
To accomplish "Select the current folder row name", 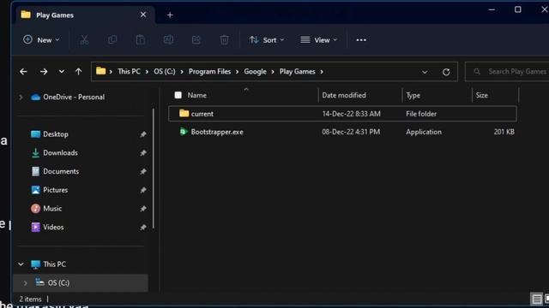I will coord(202,114).
